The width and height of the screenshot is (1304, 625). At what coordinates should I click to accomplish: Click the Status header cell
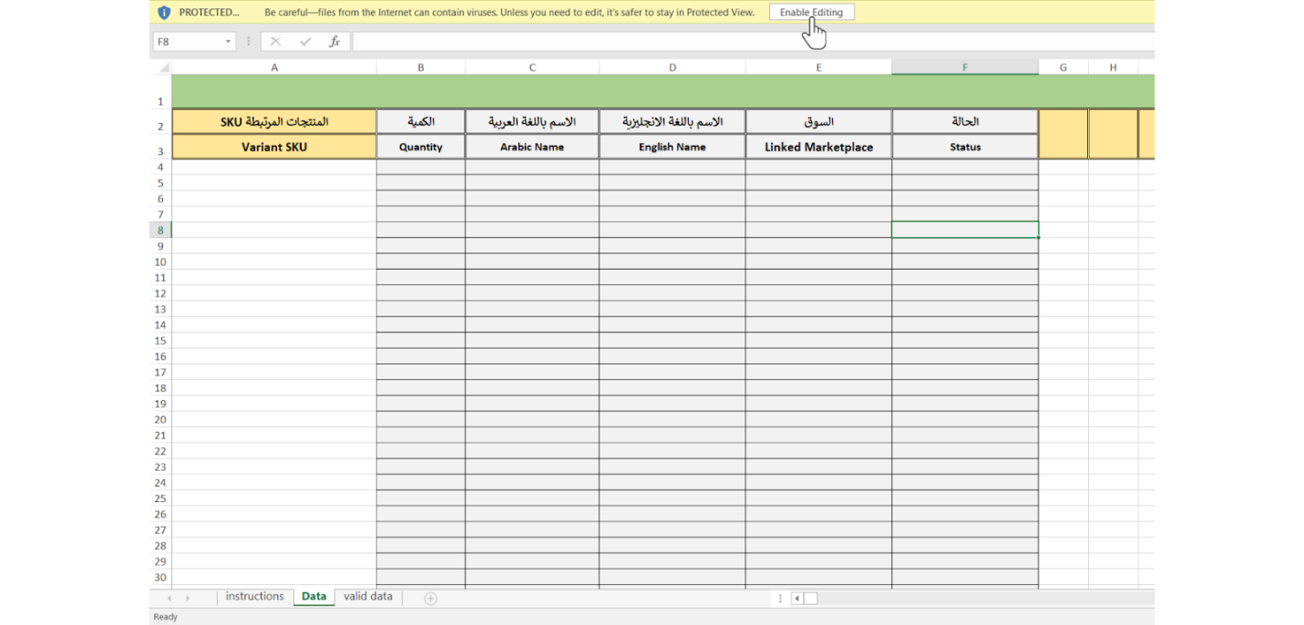coord(965,147)
